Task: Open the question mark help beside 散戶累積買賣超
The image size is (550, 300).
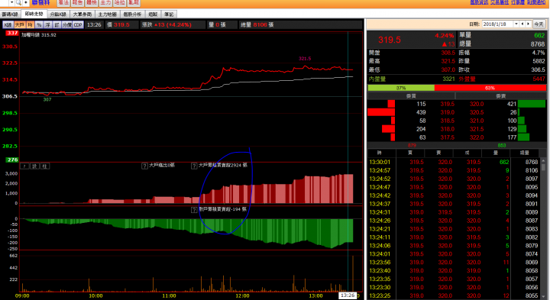Action: [x=194, y=210]
